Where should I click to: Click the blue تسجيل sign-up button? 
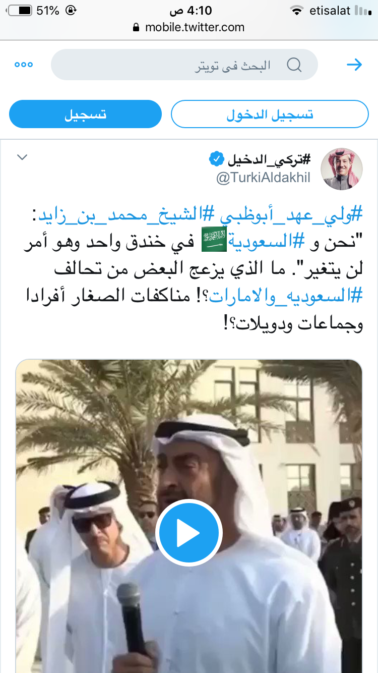click(x=85, y=114)
